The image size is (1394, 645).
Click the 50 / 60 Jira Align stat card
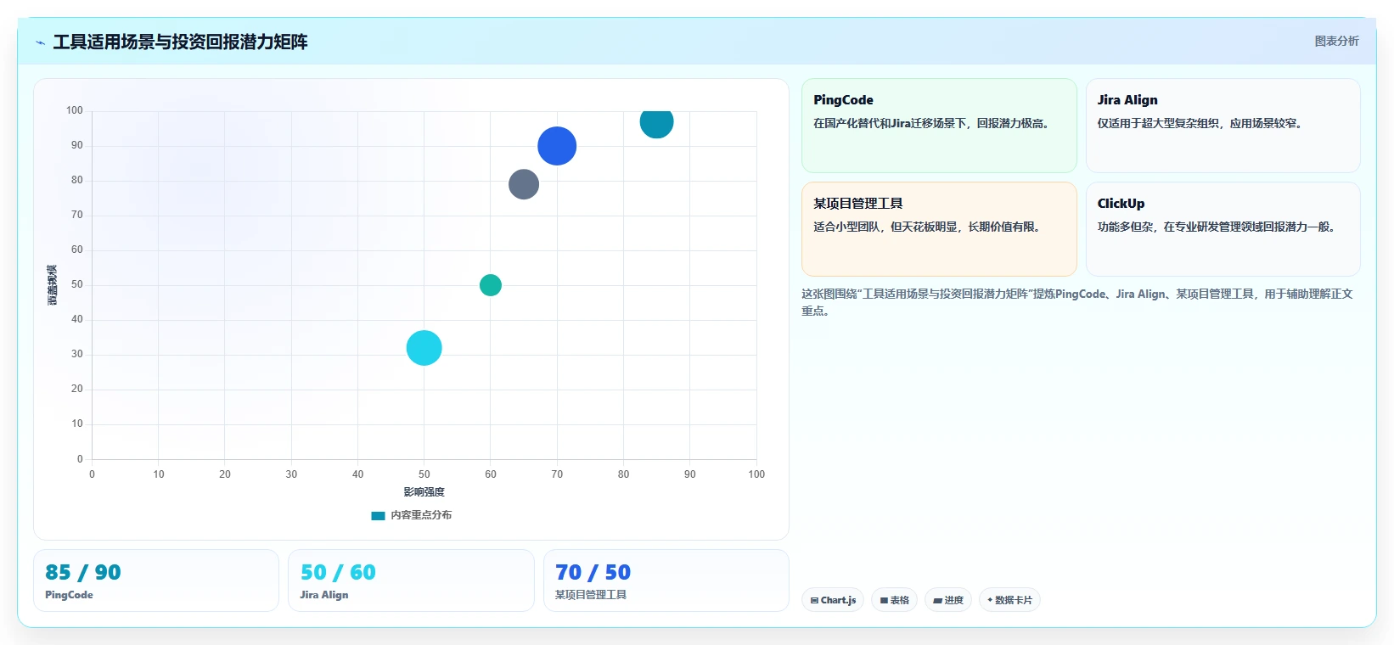411,580
